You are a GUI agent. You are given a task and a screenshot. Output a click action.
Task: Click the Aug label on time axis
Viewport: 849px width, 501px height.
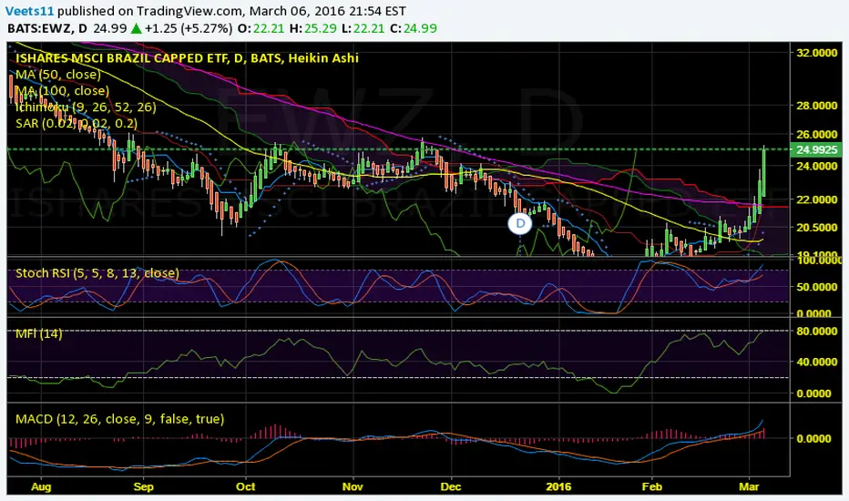pyautogui.click(x=41, y=486)
